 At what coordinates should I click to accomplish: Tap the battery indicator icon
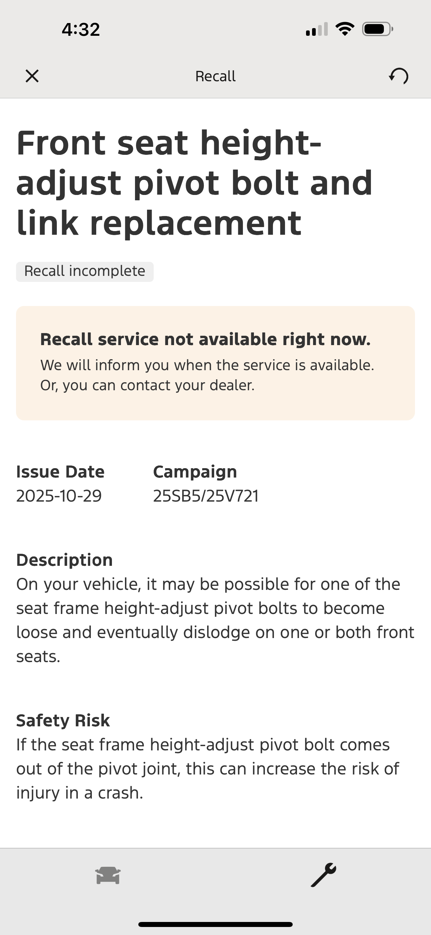click(377, 29)
